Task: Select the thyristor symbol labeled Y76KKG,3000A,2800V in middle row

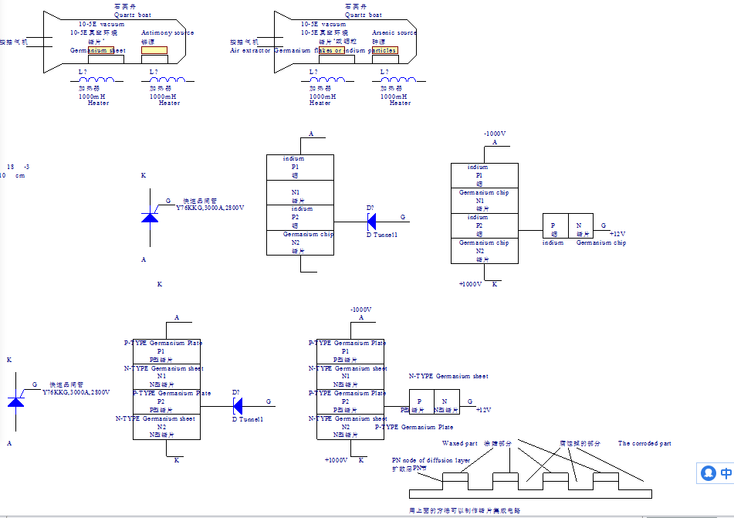Action: (x=150, y=216)
